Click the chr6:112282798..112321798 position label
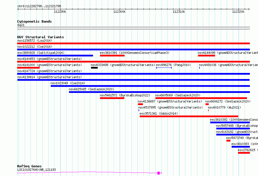 point(39,6)
